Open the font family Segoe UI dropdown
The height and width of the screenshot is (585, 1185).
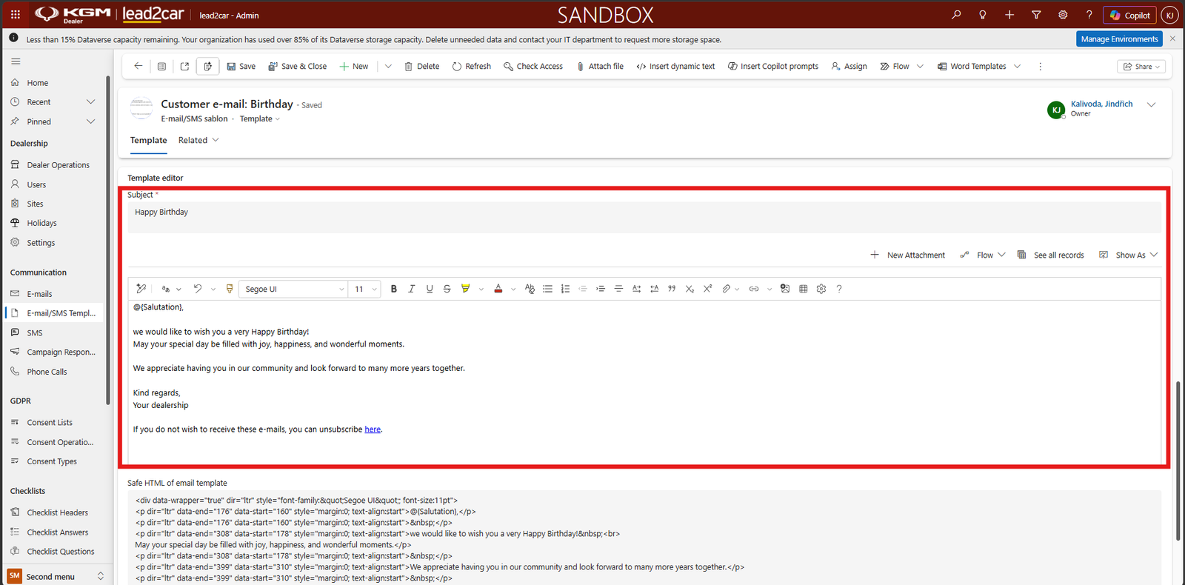coord(293,289)
